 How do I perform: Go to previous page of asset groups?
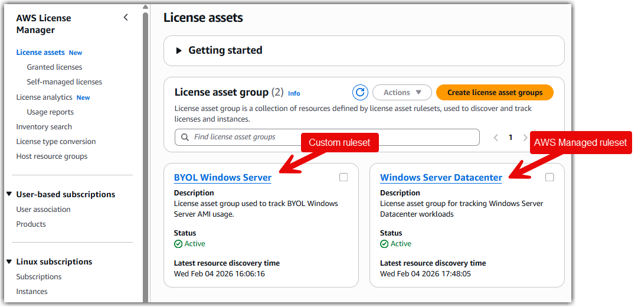coord(496,138)
